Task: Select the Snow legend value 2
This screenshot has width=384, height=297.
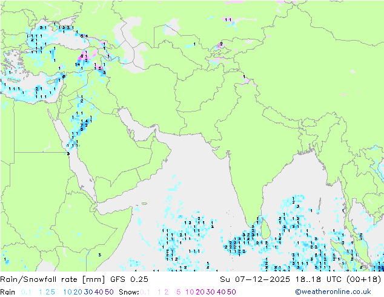Action: click(167, 292)
